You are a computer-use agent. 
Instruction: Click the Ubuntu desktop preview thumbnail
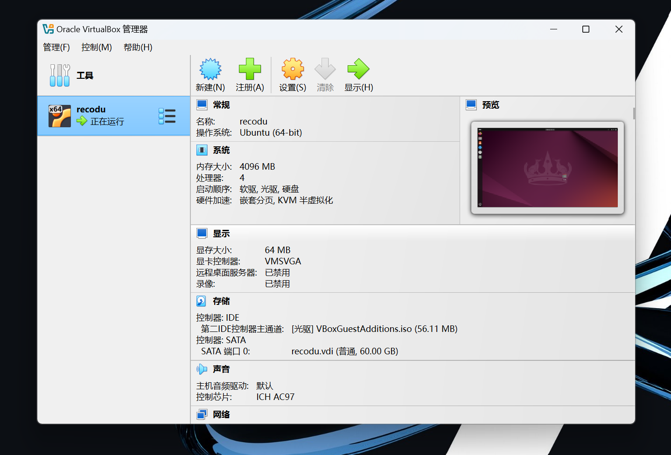[547, 168]
